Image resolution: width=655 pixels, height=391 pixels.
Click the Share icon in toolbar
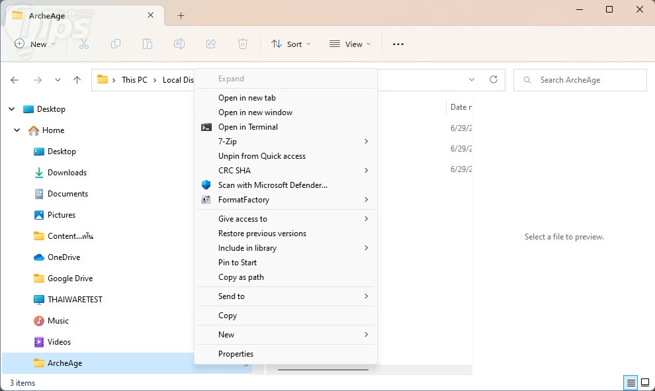pyautogui.click(x=211, y=44)
